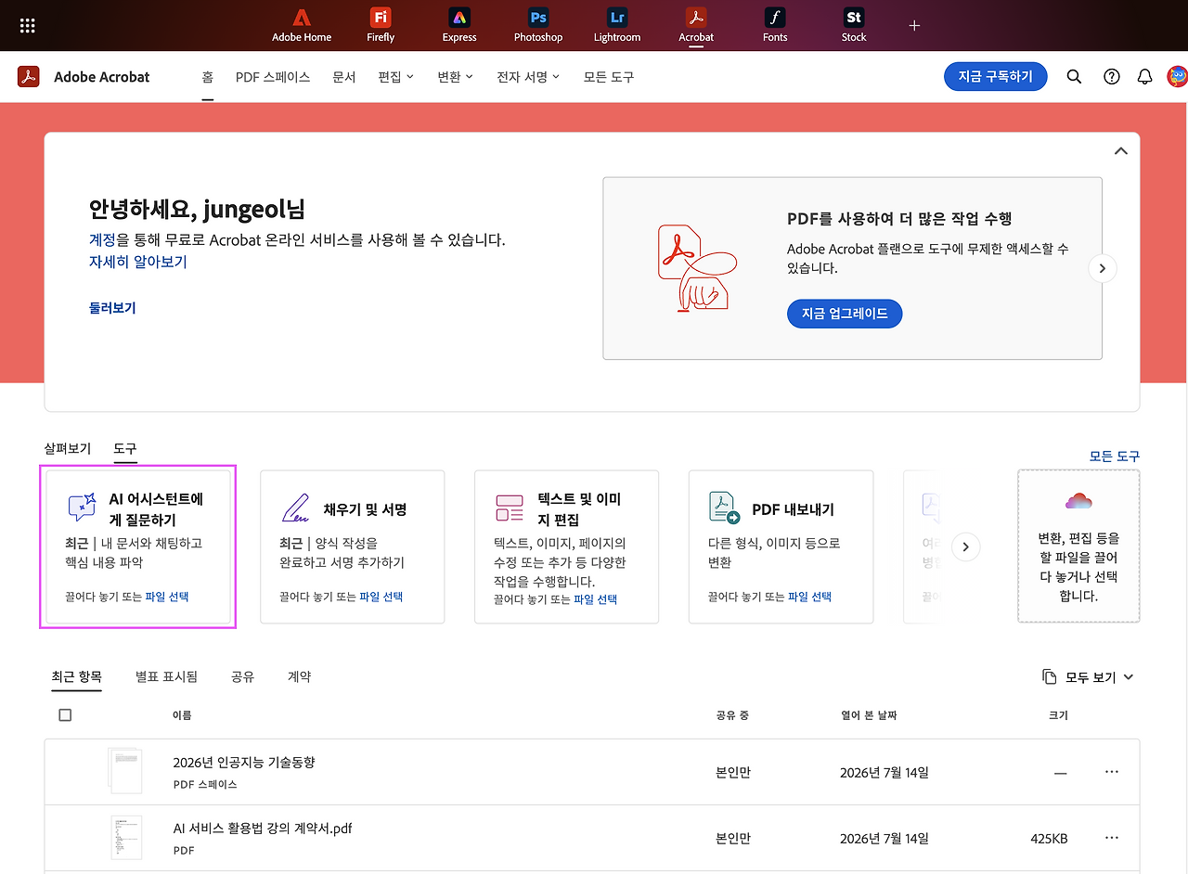Click the cloud upload icon

tap(1078, 502)
